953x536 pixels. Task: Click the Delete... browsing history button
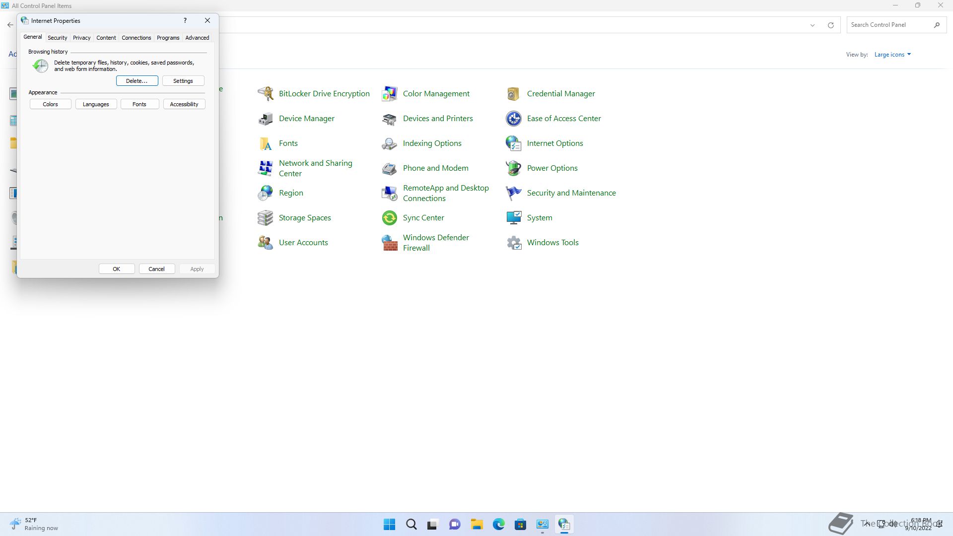[137, 81]
